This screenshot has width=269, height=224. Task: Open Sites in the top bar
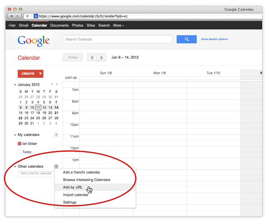click(x=91, y=25)
